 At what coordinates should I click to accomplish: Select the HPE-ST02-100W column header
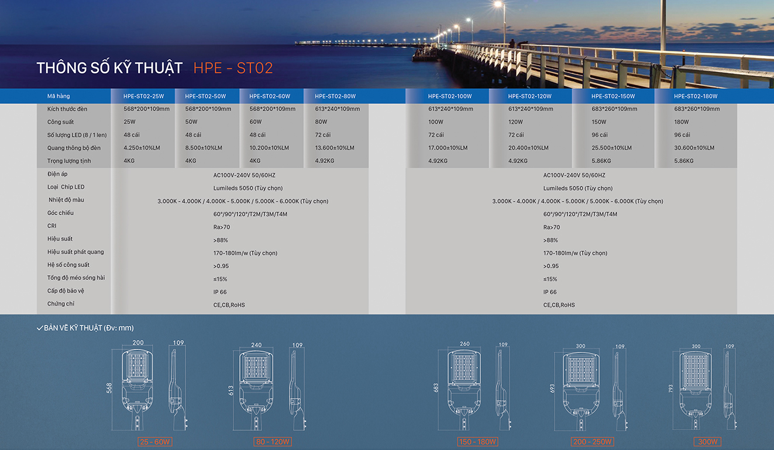point(449,96)
